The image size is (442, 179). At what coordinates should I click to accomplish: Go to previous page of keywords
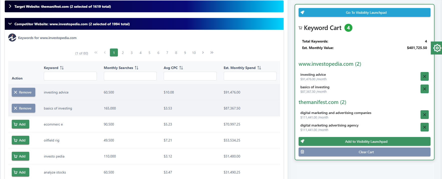pyautogui.click(x=105, y=52)
